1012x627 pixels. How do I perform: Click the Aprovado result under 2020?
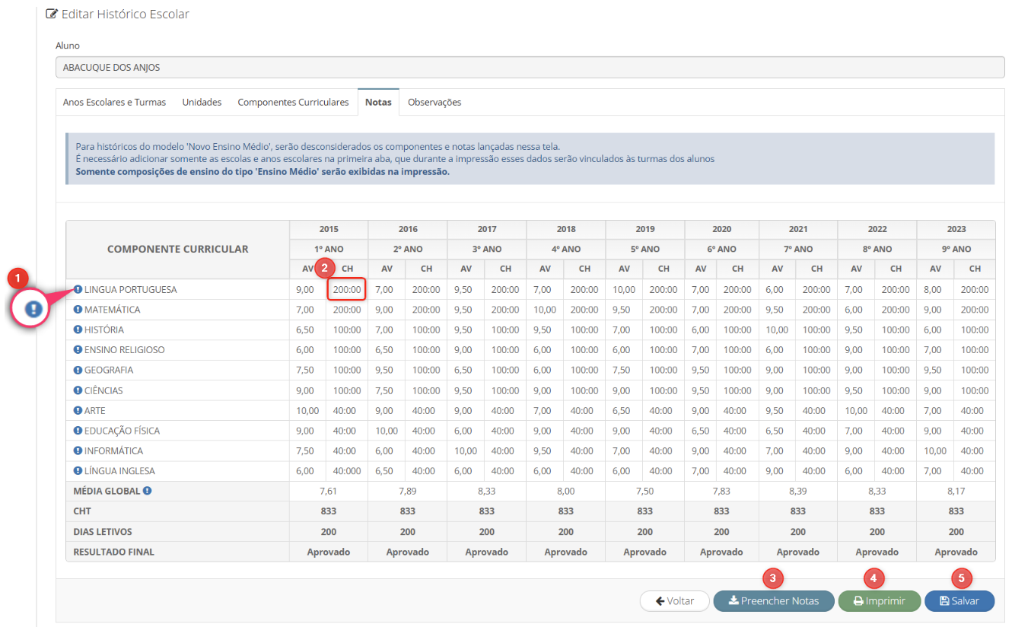tap(722, 552)
